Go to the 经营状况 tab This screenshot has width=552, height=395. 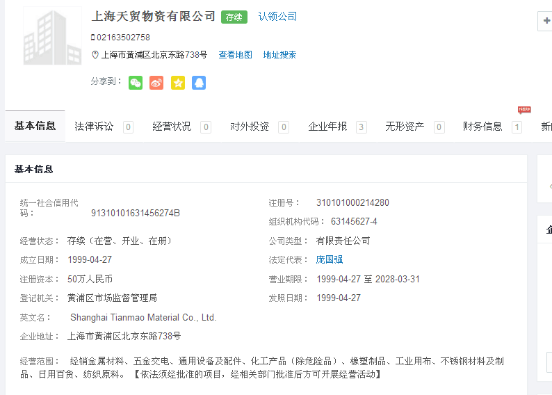172,127
